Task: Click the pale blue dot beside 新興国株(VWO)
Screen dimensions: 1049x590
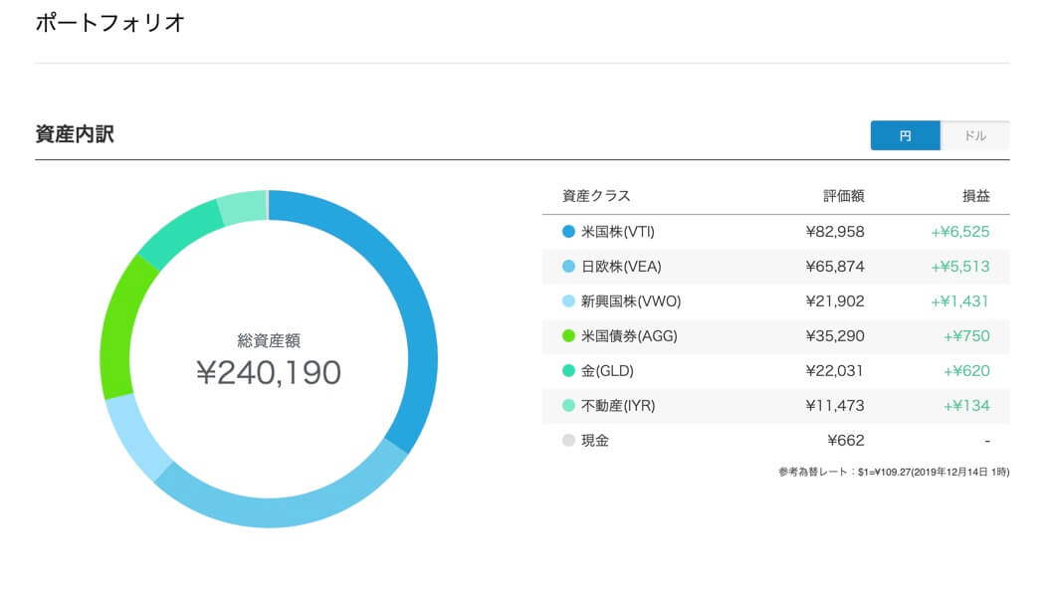Action: click(568, 301)
